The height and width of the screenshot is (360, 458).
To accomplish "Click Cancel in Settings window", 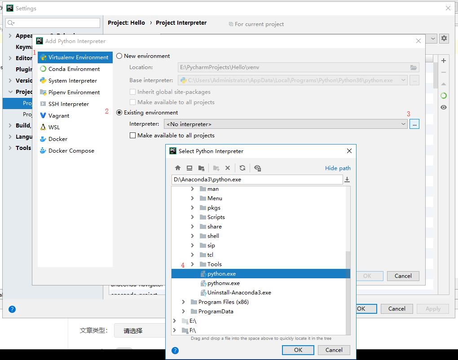I will tap(396, 309).
